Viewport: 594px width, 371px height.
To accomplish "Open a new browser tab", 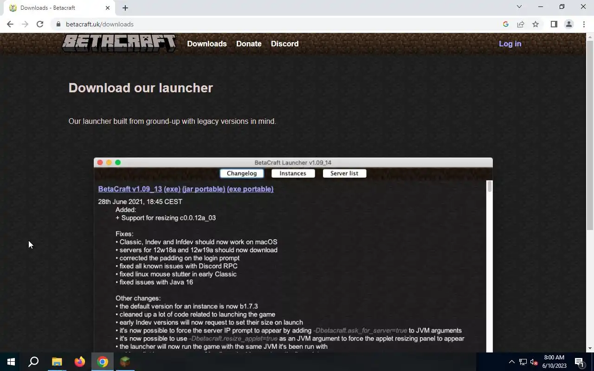I will click(x=125, y=8).
